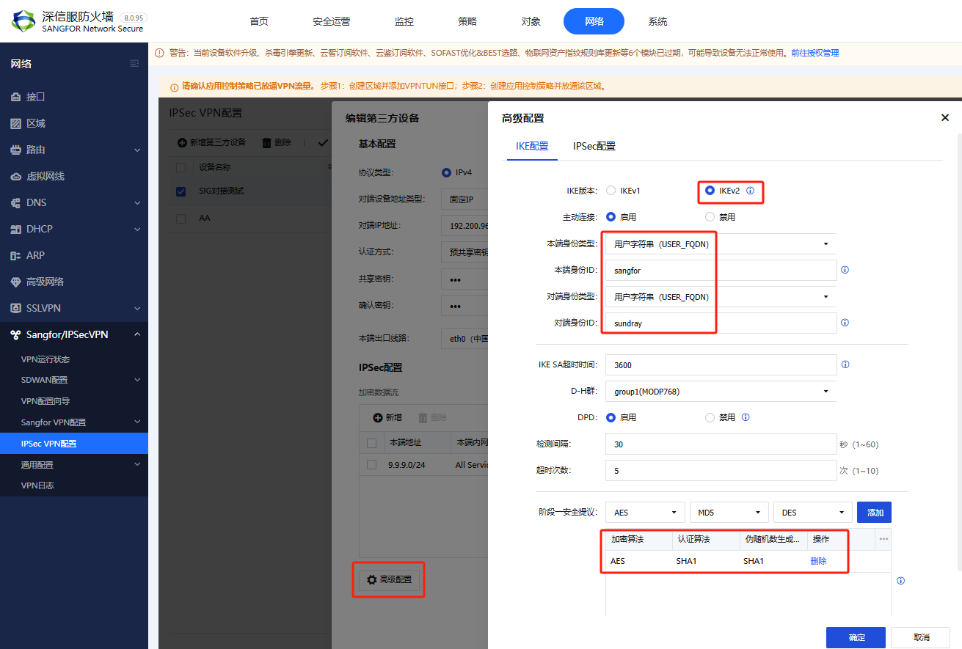Click the info icon beside IKE SA超时时间
The image size is (962, 649).
pyautogui.click(x=845, y=364)
